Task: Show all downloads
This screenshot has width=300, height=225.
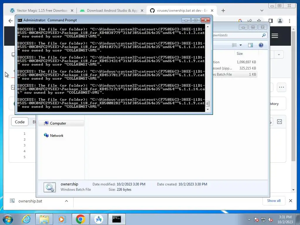Action: point(274,201)
